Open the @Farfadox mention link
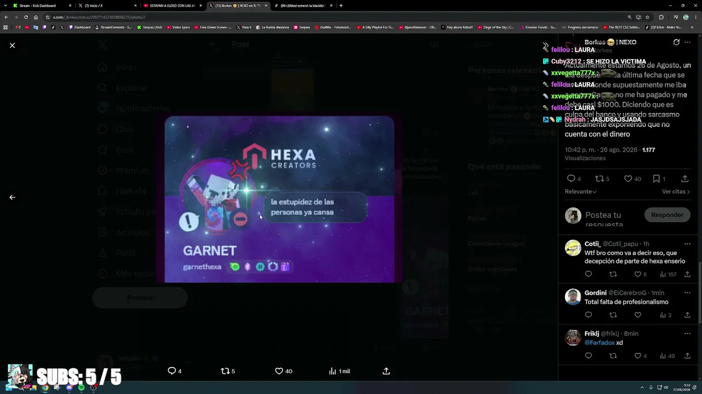The image size is (702, 394). coord(599,343)
